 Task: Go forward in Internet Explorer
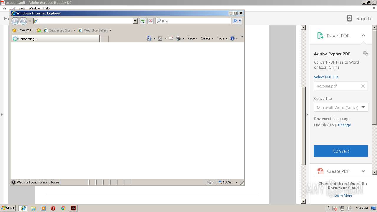pyautogui.click(x=23, y=21)
